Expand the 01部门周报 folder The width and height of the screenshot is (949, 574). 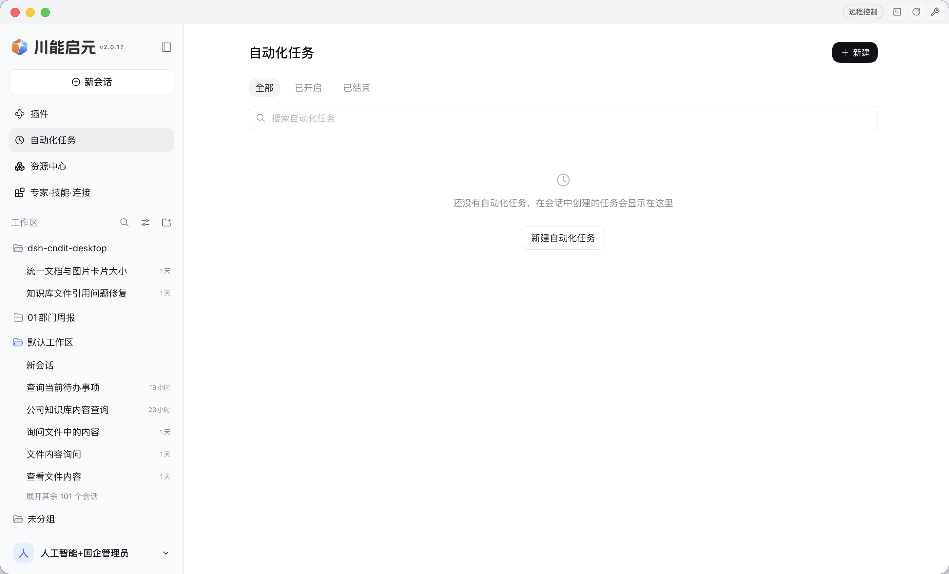[x=18, y=317]
